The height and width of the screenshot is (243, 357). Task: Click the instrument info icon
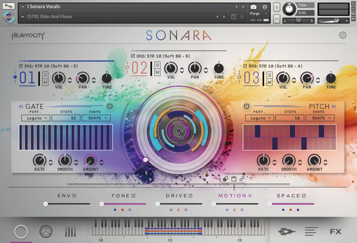264,7
